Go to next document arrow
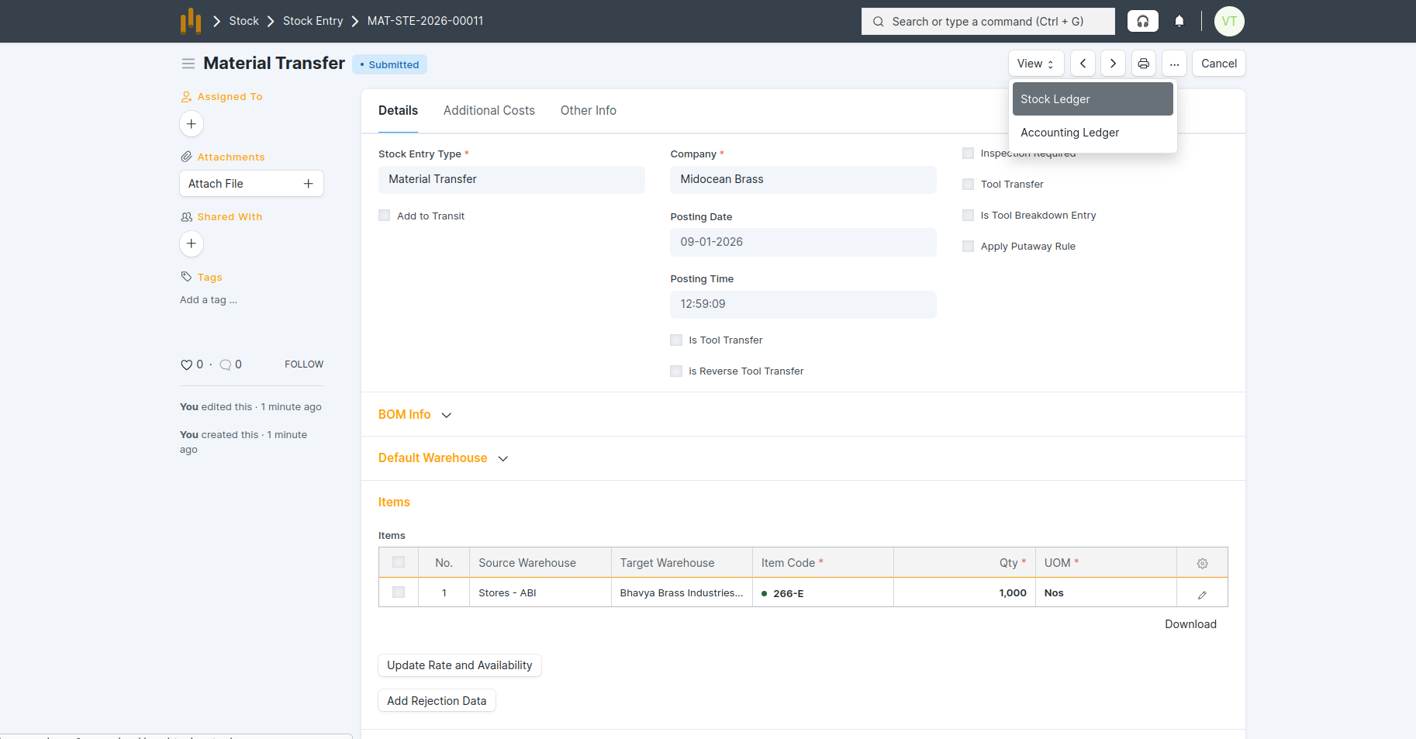 [x=1113, y=64]
